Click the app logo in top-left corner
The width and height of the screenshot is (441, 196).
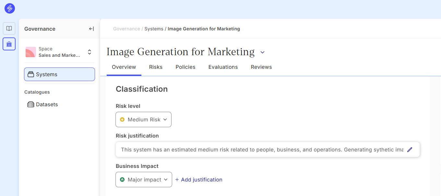tap(9, 8)
